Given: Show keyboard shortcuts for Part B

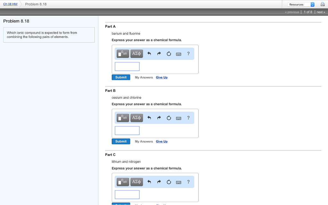Looking at the screenshot, I should 179,118.
